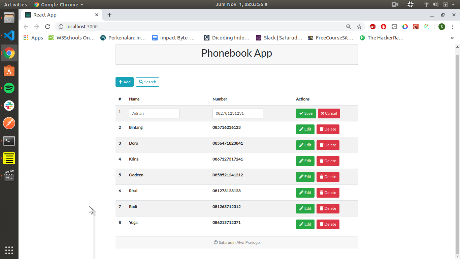Open Postman from the dock

9,123
